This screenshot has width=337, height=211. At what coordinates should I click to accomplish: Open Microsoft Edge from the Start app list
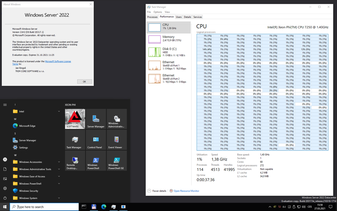(37, 126)
